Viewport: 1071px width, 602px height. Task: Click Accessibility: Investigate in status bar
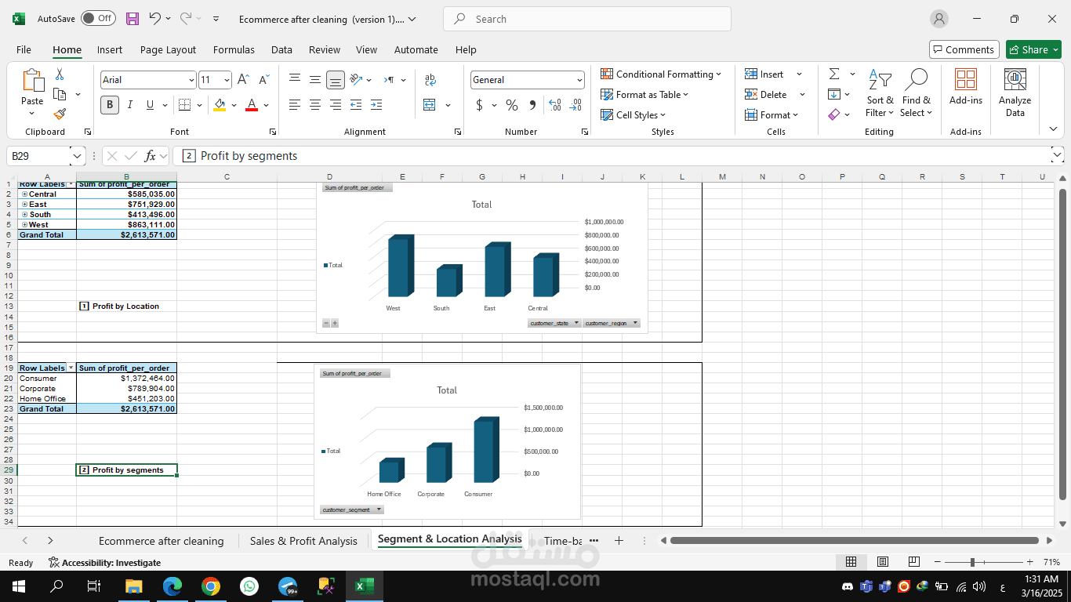104,563
